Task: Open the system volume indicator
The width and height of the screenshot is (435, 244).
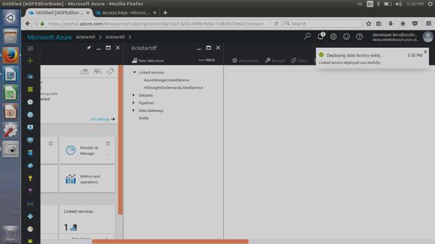Action: pyautogui.click(x=398, y=4)
